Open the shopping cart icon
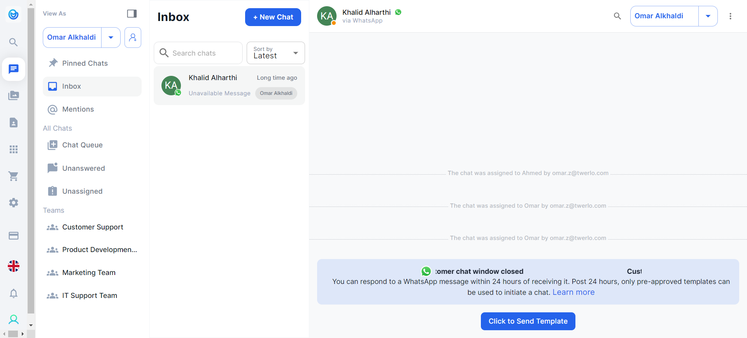This screenshot has height=338, width=747. 14,176
